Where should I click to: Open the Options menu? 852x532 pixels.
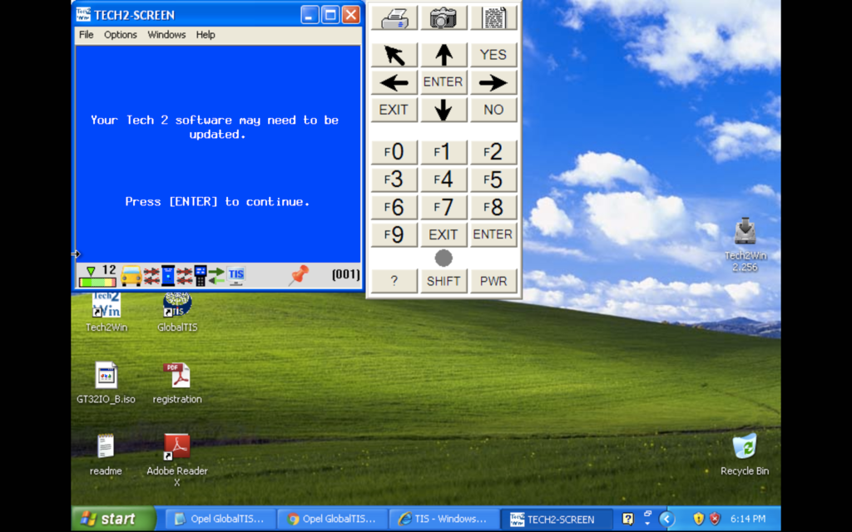click(121, 35)
